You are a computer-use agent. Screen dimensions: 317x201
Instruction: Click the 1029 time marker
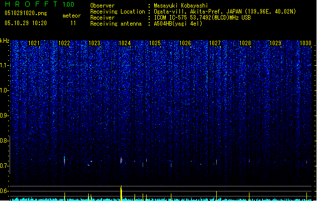coord(275,43)
